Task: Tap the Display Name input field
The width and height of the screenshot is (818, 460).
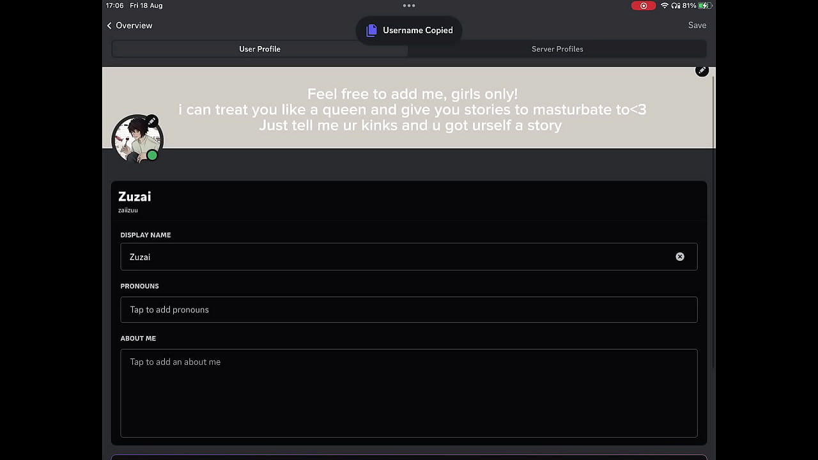Action: [x=383, y=256]
